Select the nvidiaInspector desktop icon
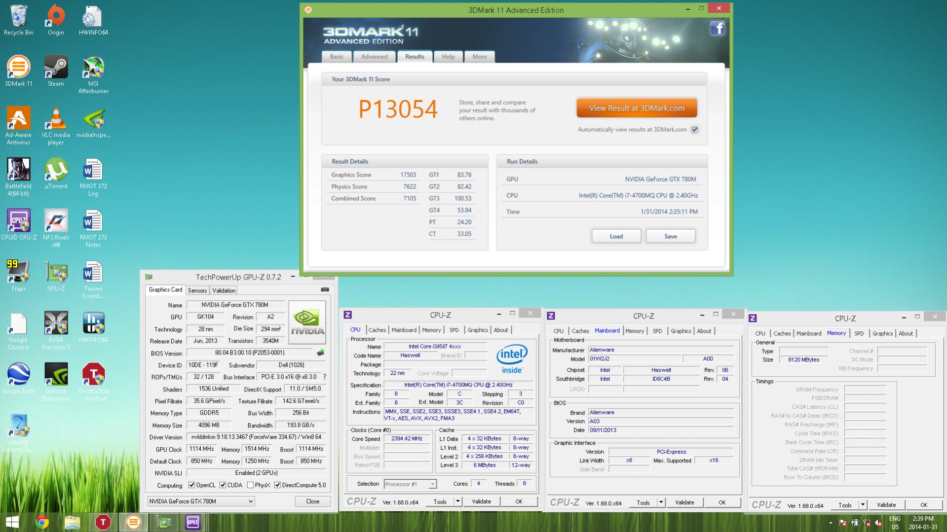The width and height of the screenshot is (947, 532). point(93,123)
